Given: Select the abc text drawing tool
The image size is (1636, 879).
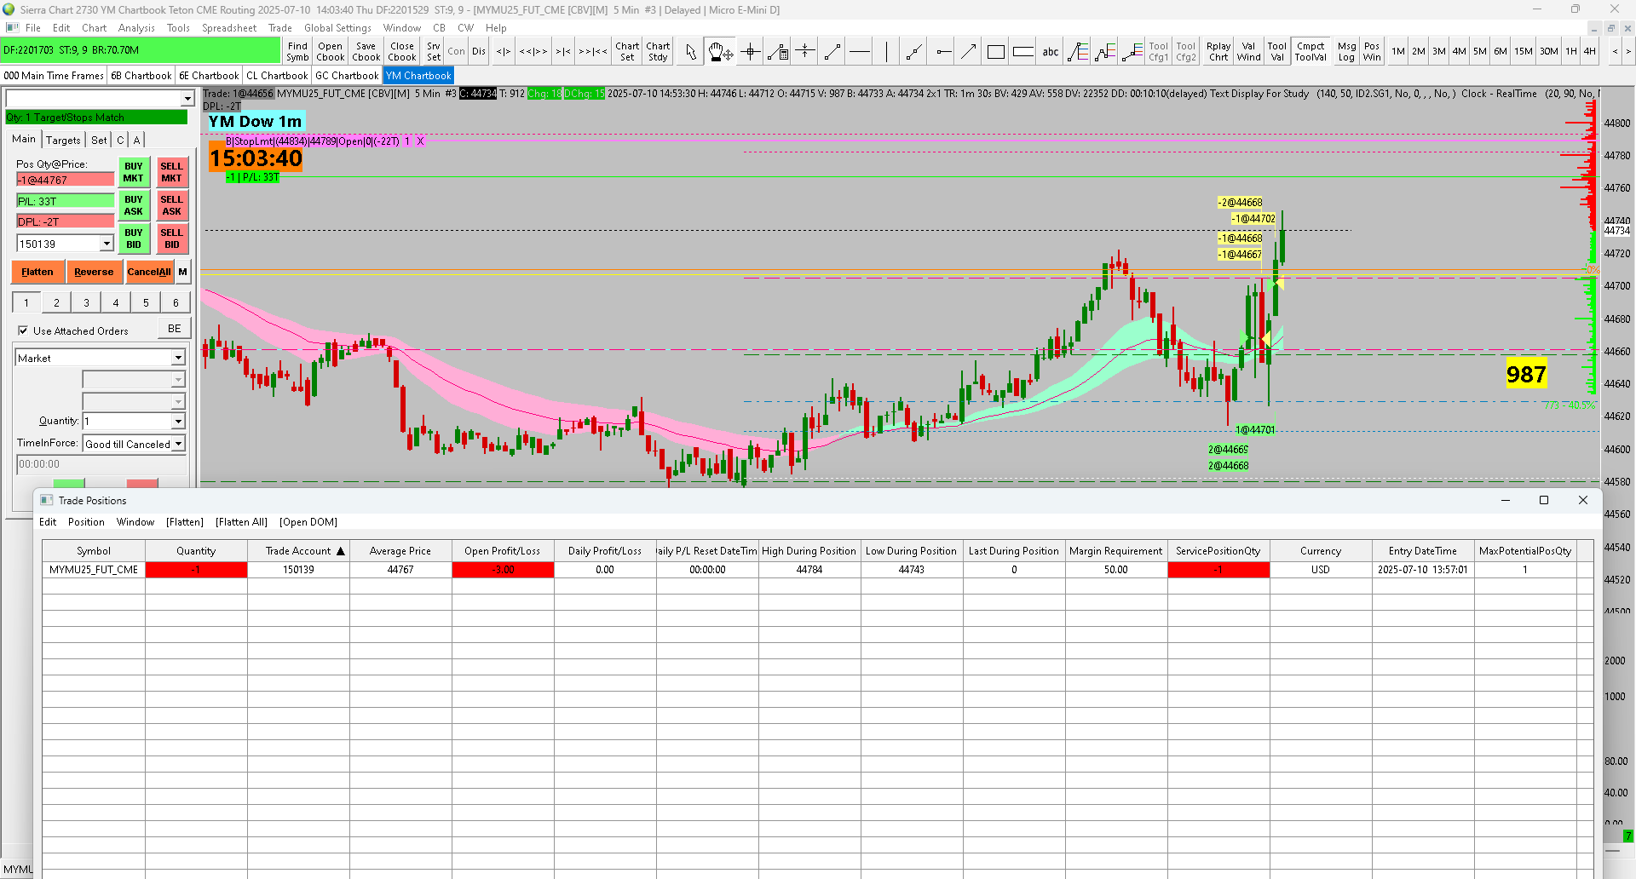Looking at the screenshot, I should tap(1050, 52).
